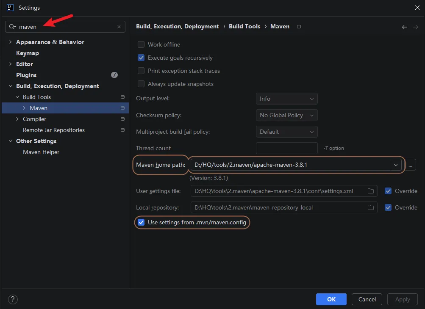Select Maven Helper in the settings tree
Image resolution: width=425 pixels, height=309 pixels.
(x=41, y=152)
